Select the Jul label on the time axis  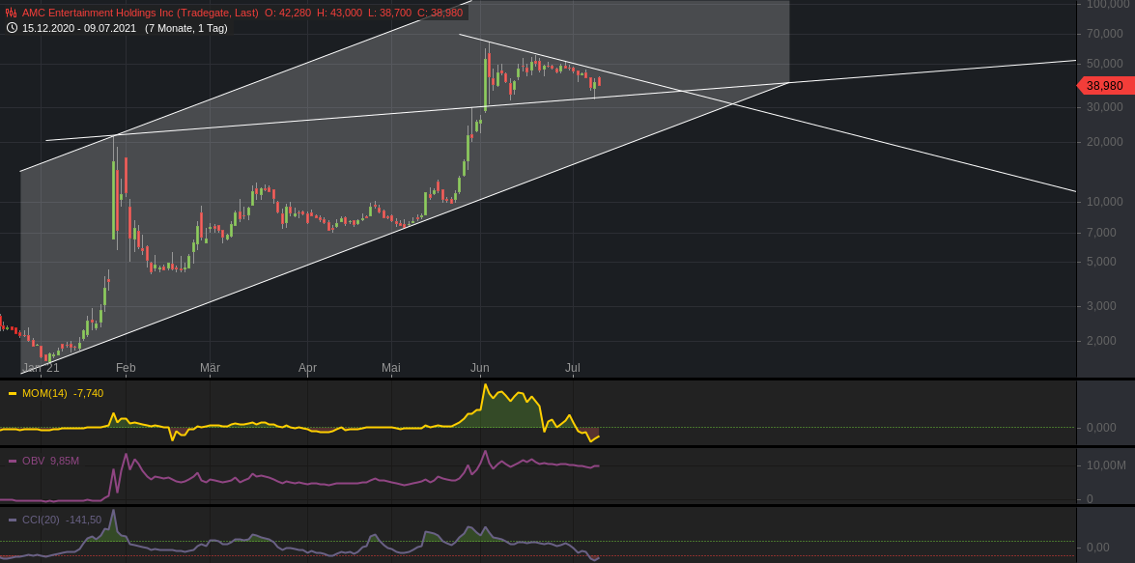point(571,367)
